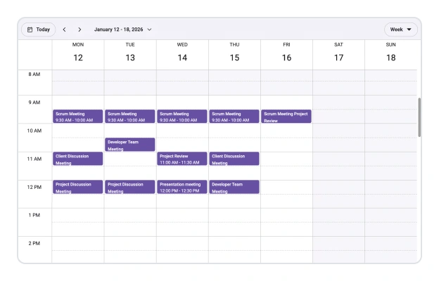Open Friday's Scrum Meeting Project Review event
Viewport: 439px width, 281px height.
286,117
